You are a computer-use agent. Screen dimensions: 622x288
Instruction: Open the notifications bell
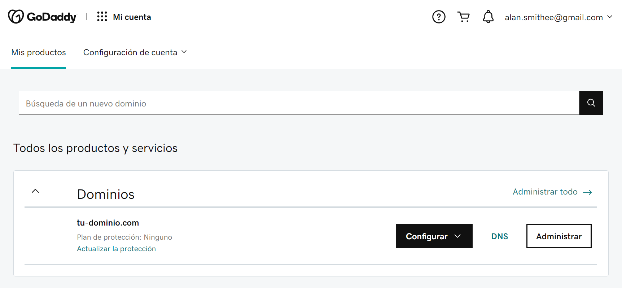pyautogui.click(x=488, y=17)
